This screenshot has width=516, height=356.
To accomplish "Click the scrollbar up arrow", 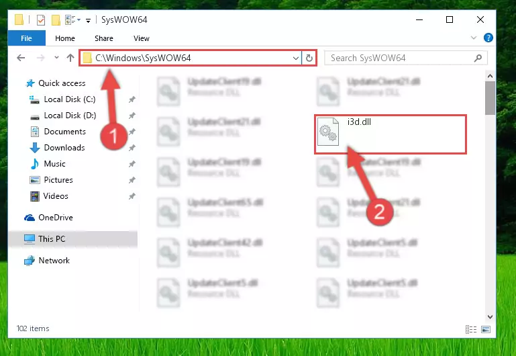I will point(490,76).
